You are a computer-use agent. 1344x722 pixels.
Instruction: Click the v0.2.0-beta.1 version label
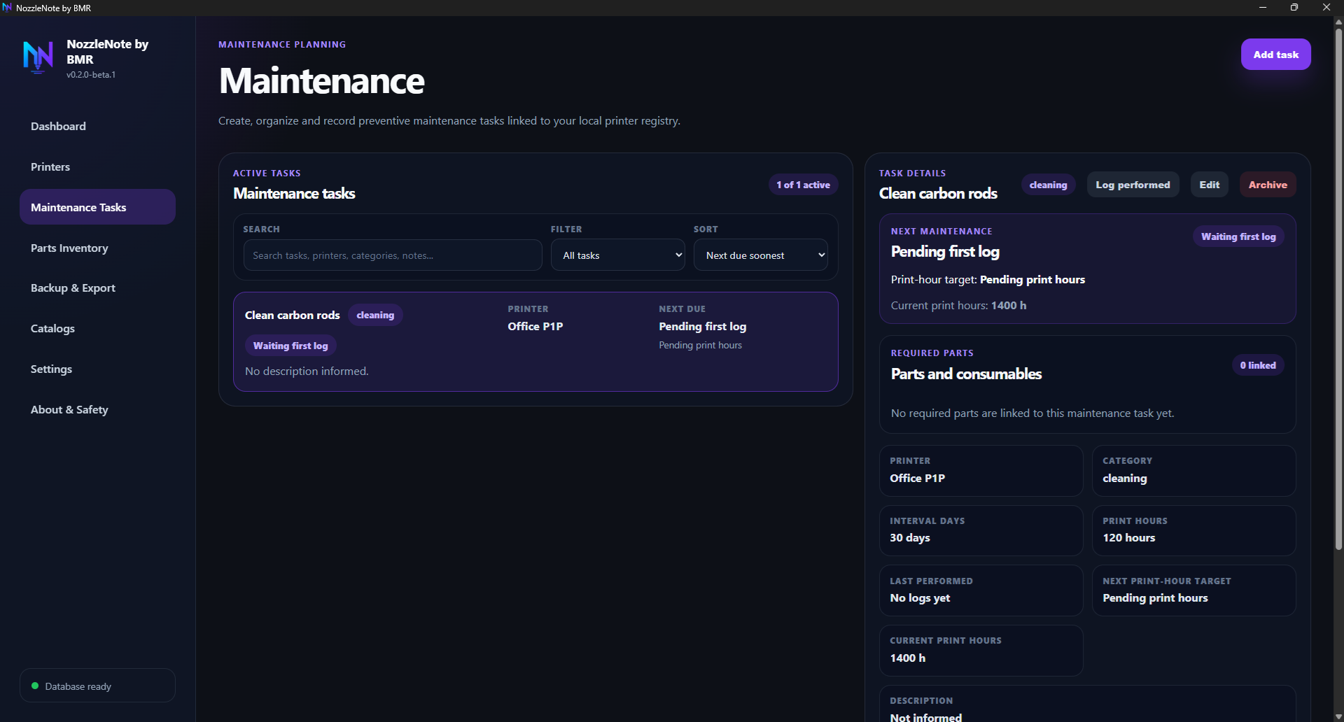coord(91,74)
